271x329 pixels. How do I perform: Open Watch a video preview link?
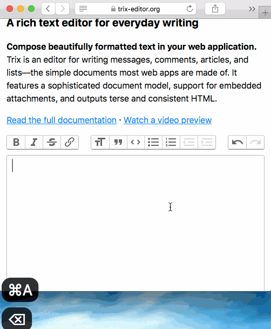point(168,120)
